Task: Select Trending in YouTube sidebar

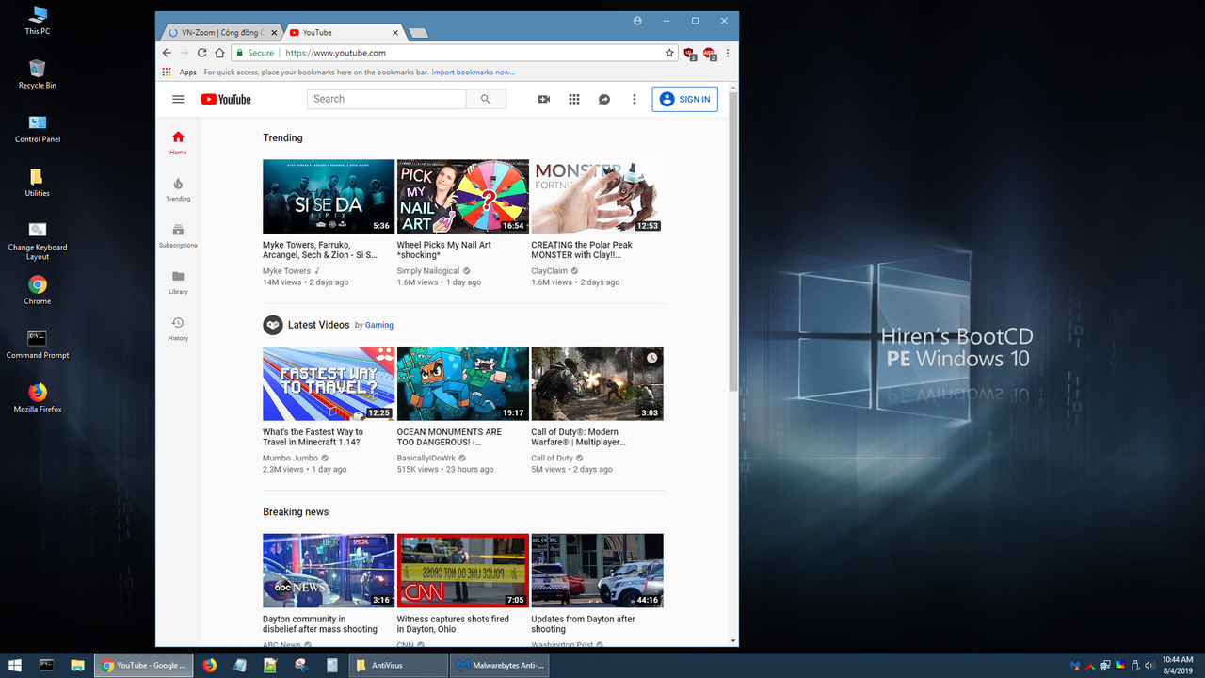Action: point(178,189)
